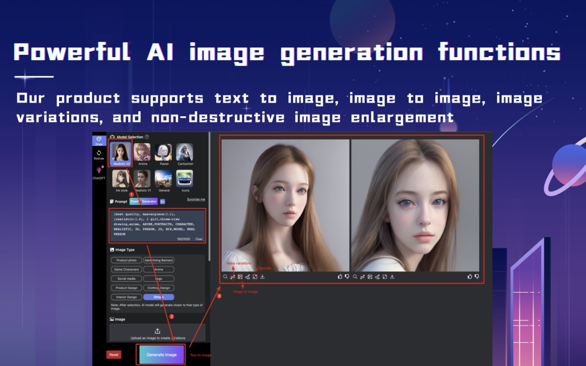Select the Product photo image type

[126, 260]
